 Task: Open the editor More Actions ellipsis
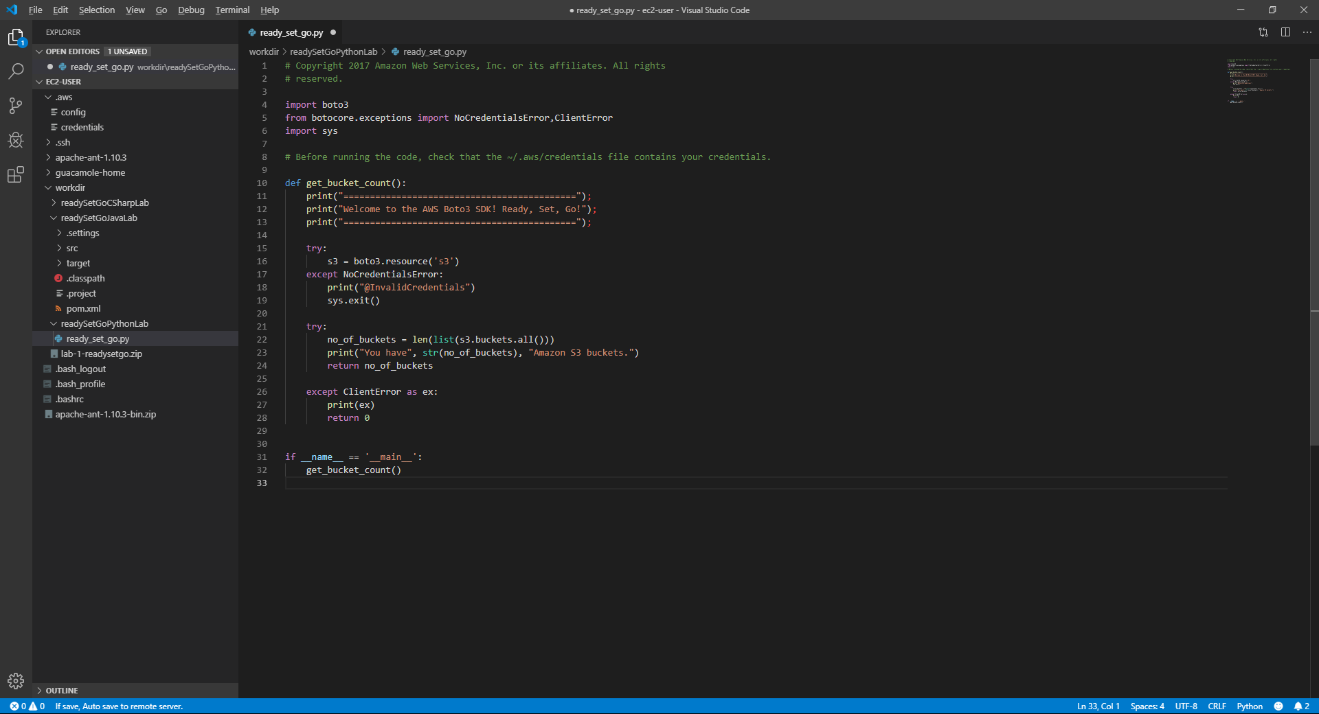point(1307,32)
